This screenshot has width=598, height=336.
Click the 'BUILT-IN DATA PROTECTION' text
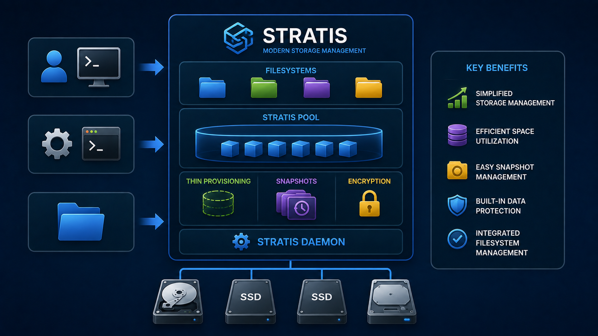click(x=500, y=206)
